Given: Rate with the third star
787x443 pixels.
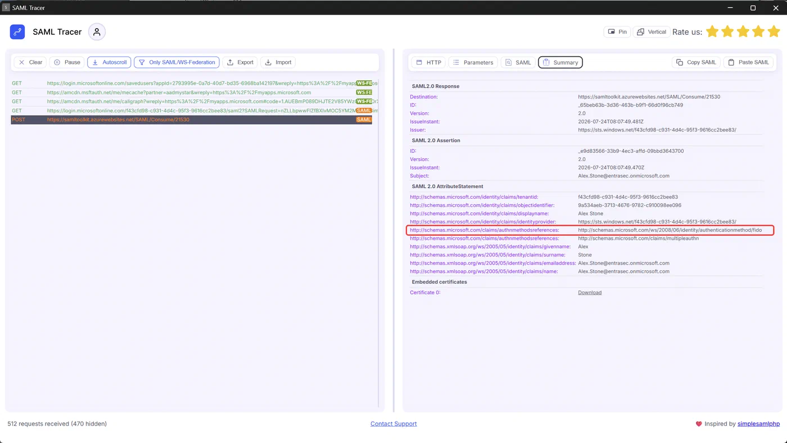Looking at the screenshot, I should pos(743,31).
